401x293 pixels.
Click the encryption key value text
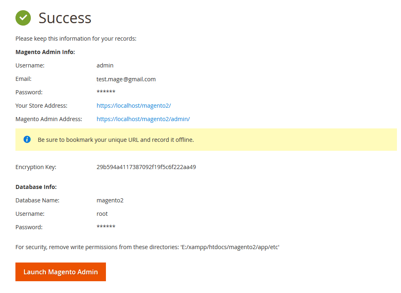point(146,167)
